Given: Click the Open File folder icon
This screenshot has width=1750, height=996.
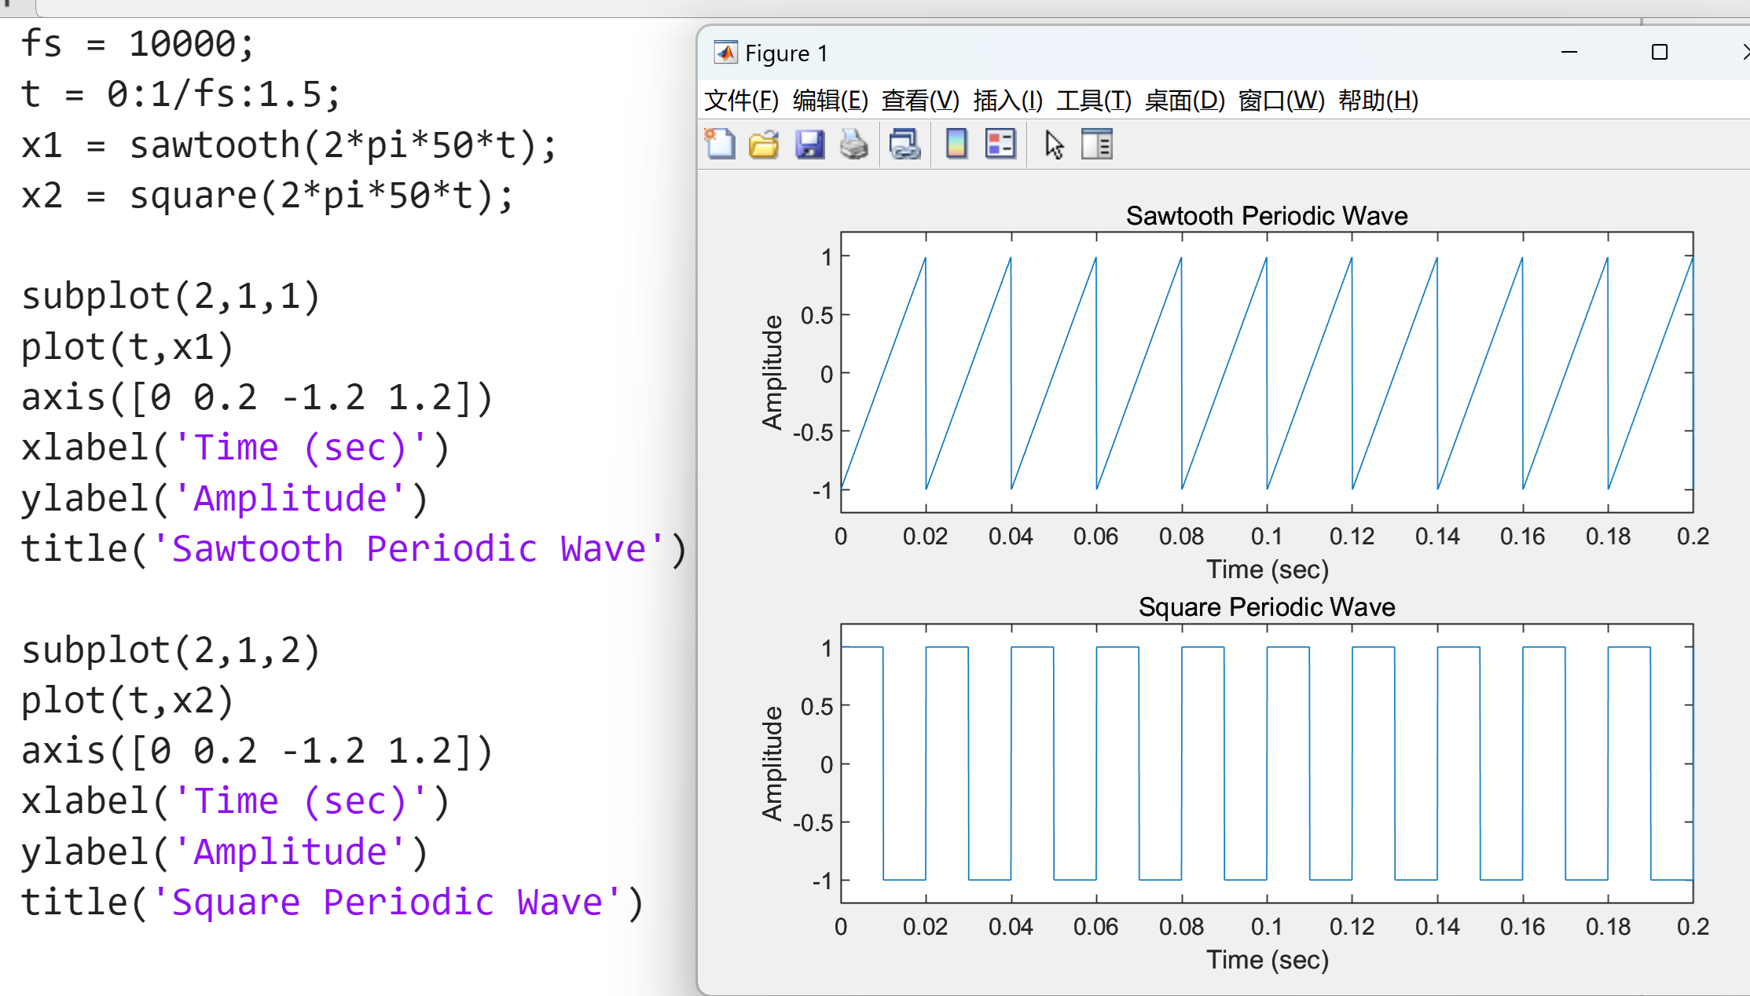Looking at the screenshot, I should pyautogui.click(x=764, y=145).
